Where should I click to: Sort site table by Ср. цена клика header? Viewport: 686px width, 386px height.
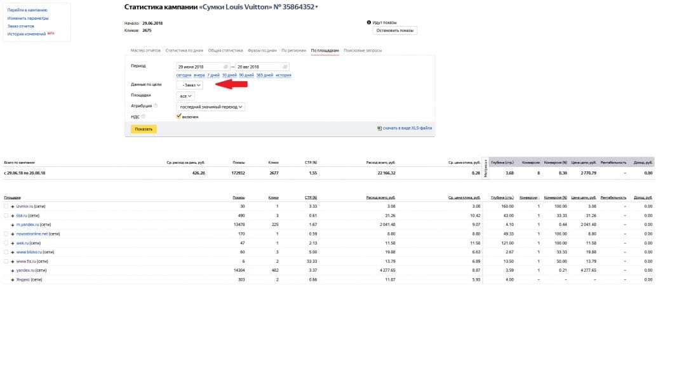464,197
